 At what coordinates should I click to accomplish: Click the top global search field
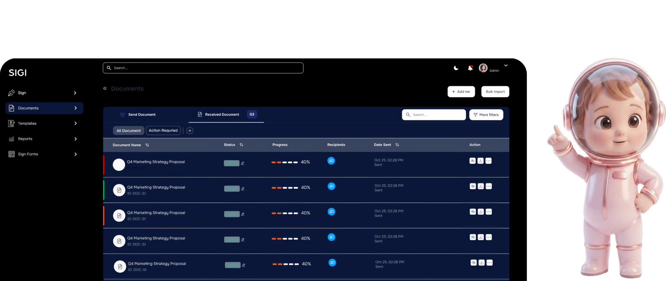pos(203,68)
